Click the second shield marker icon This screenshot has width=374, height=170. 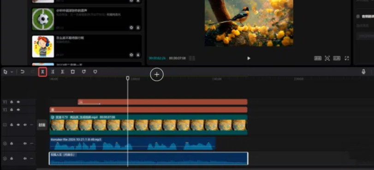click(x=95, y=71)
